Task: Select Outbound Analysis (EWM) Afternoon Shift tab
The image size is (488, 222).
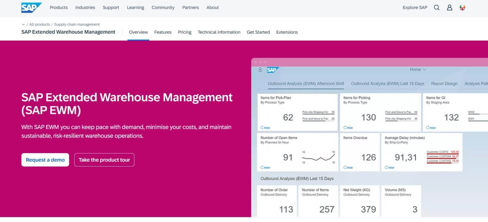Action: click(x=306, y=84)
